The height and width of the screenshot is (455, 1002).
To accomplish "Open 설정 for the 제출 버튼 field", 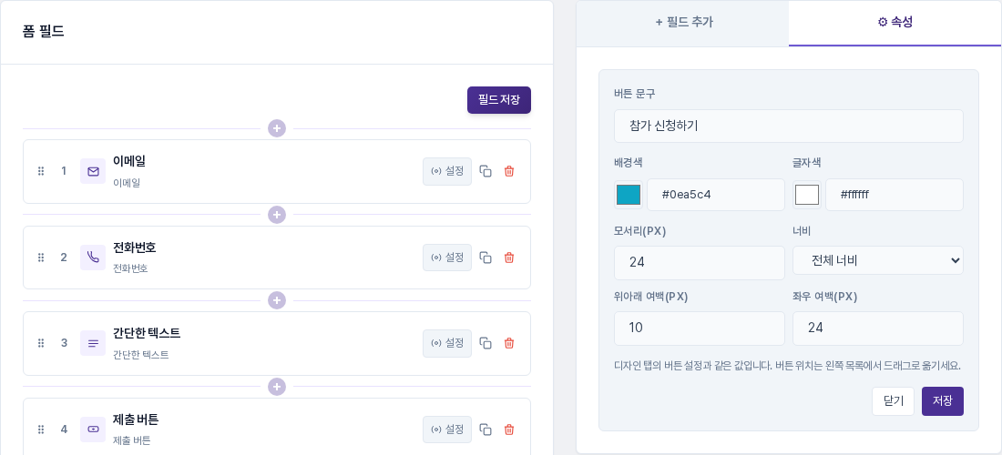I will [447, 430].
